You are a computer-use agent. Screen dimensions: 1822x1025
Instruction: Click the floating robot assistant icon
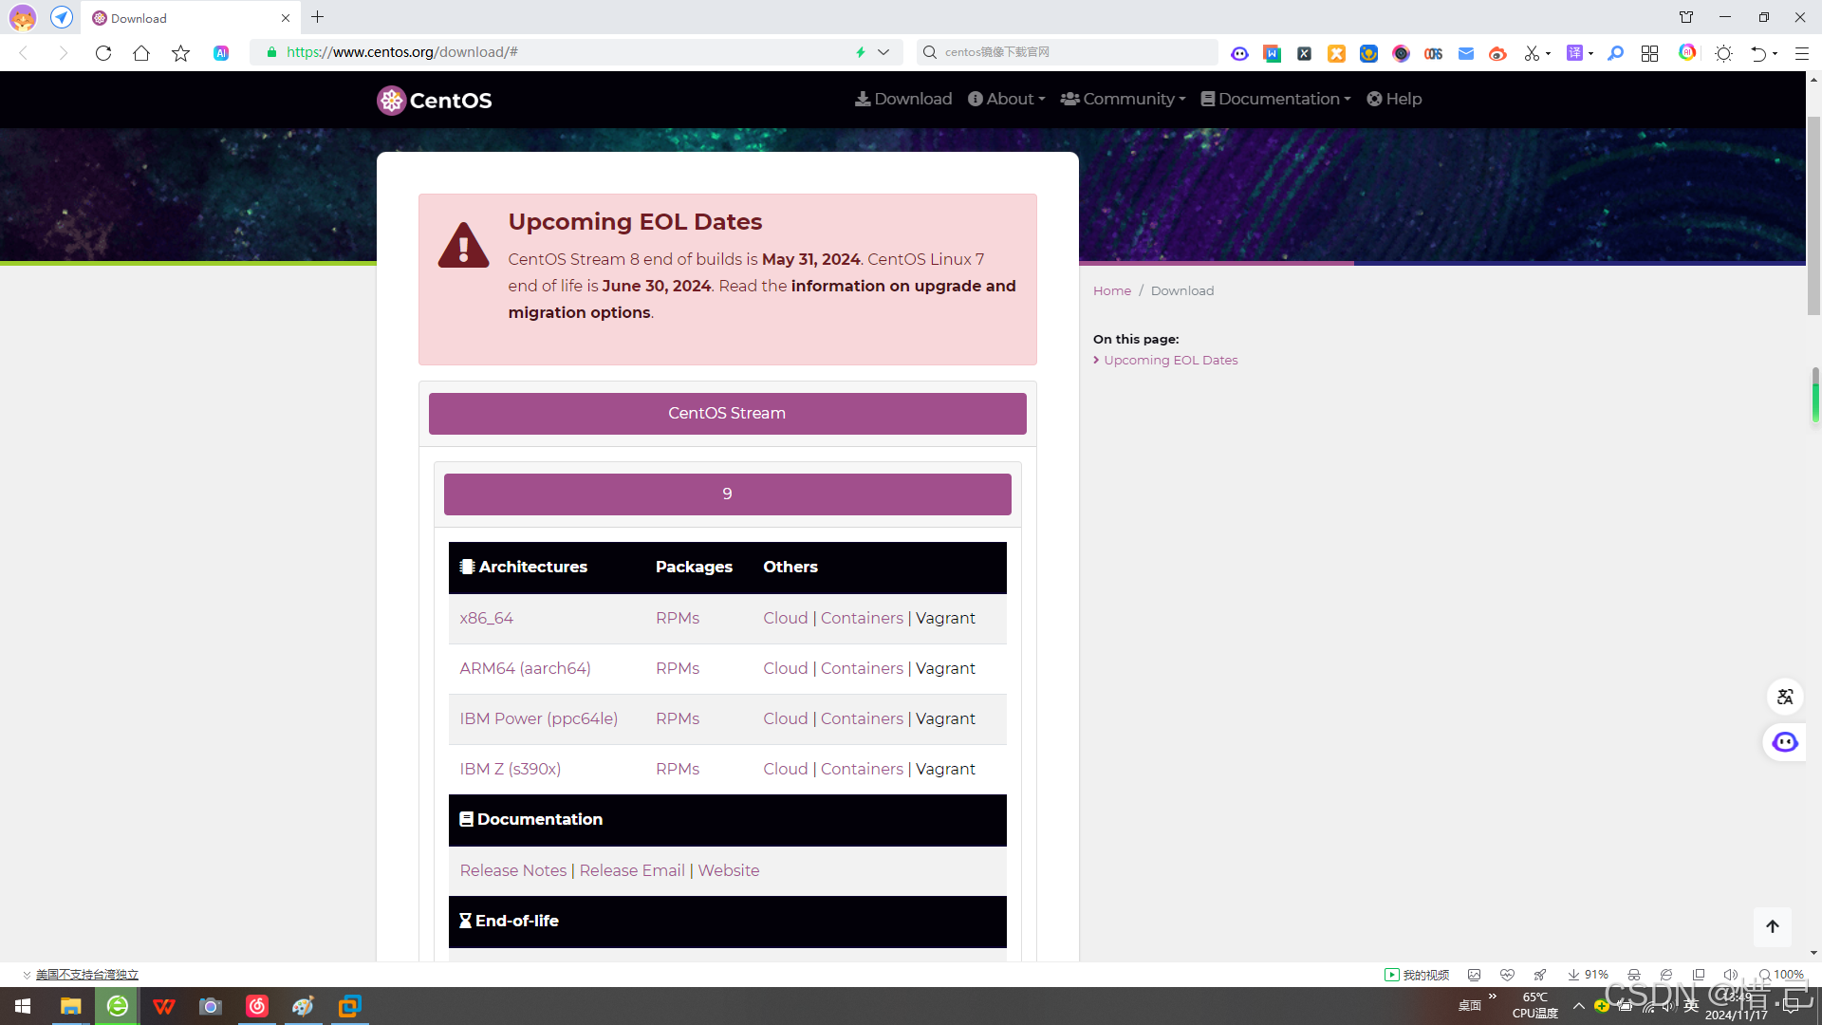pyautogui.click(x=1785, y=742)
